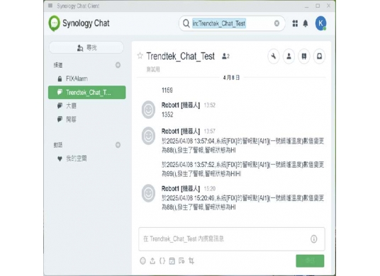Screen dimensions: 380x276
Task: Open the channel members icon
Action: pyautogui.click(x=289, y=57)
